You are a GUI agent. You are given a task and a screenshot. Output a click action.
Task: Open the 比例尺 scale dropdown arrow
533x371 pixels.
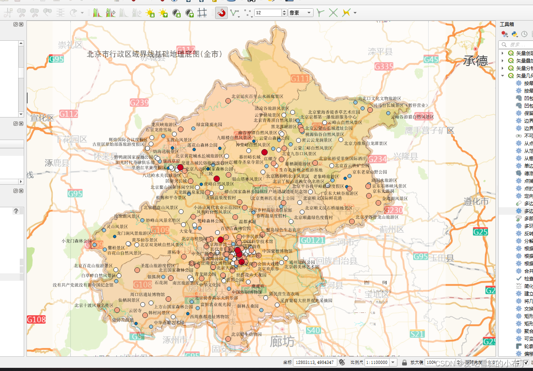pyautogui.click(x=393, y=362)
